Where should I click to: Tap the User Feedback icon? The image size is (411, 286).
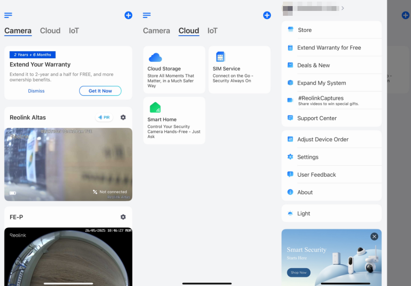point(290,174)
